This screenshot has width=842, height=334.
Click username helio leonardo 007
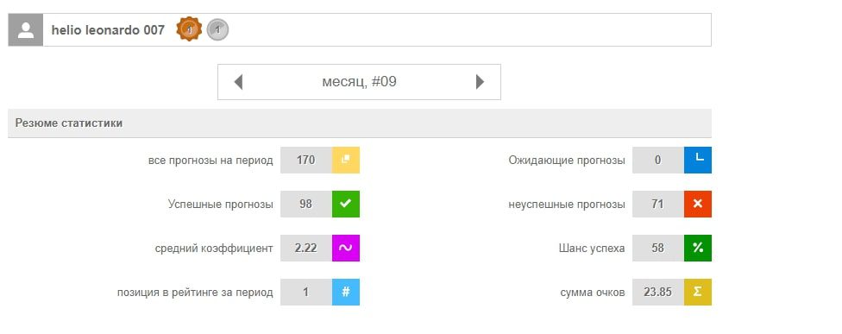tap(108, 30)
